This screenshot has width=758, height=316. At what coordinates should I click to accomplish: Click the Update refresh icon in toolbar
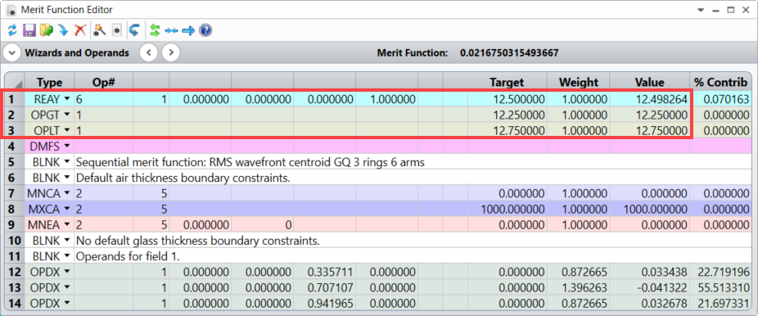11,31
